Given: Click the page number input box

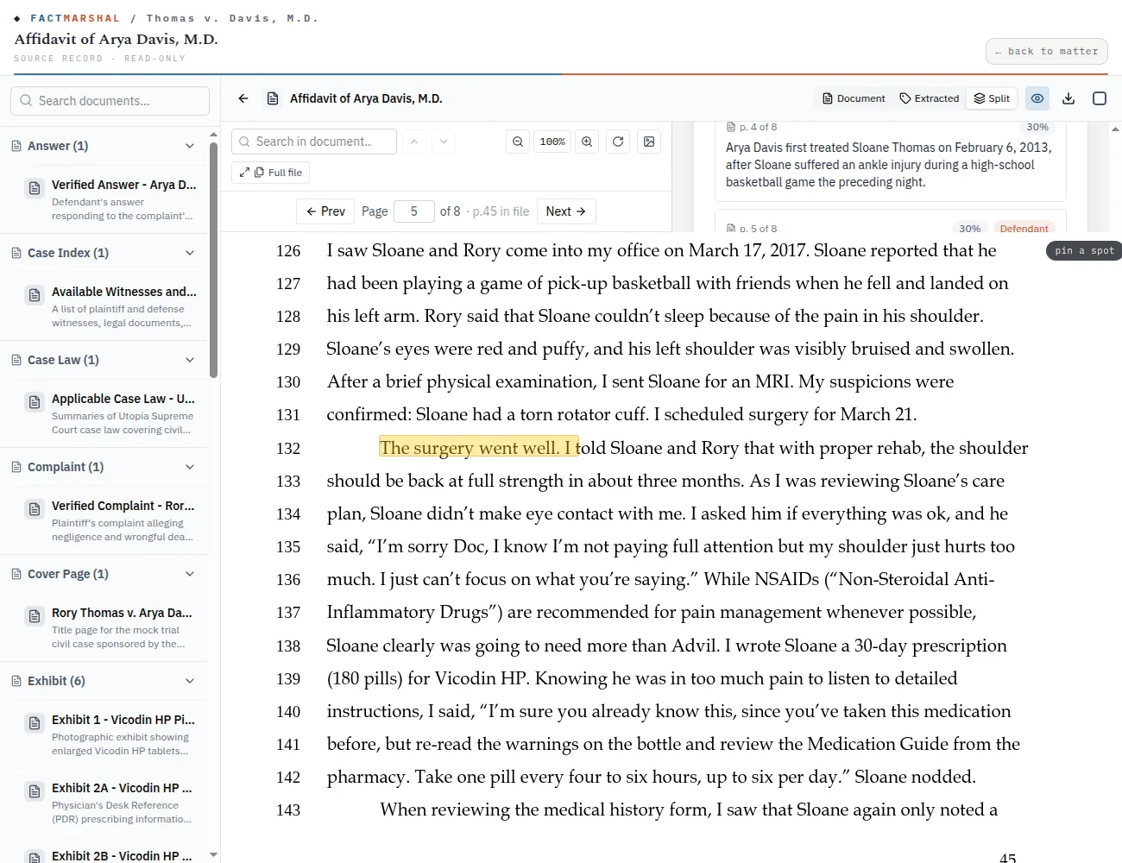Looking at the screenshot, I should click(x=413, y=211).
